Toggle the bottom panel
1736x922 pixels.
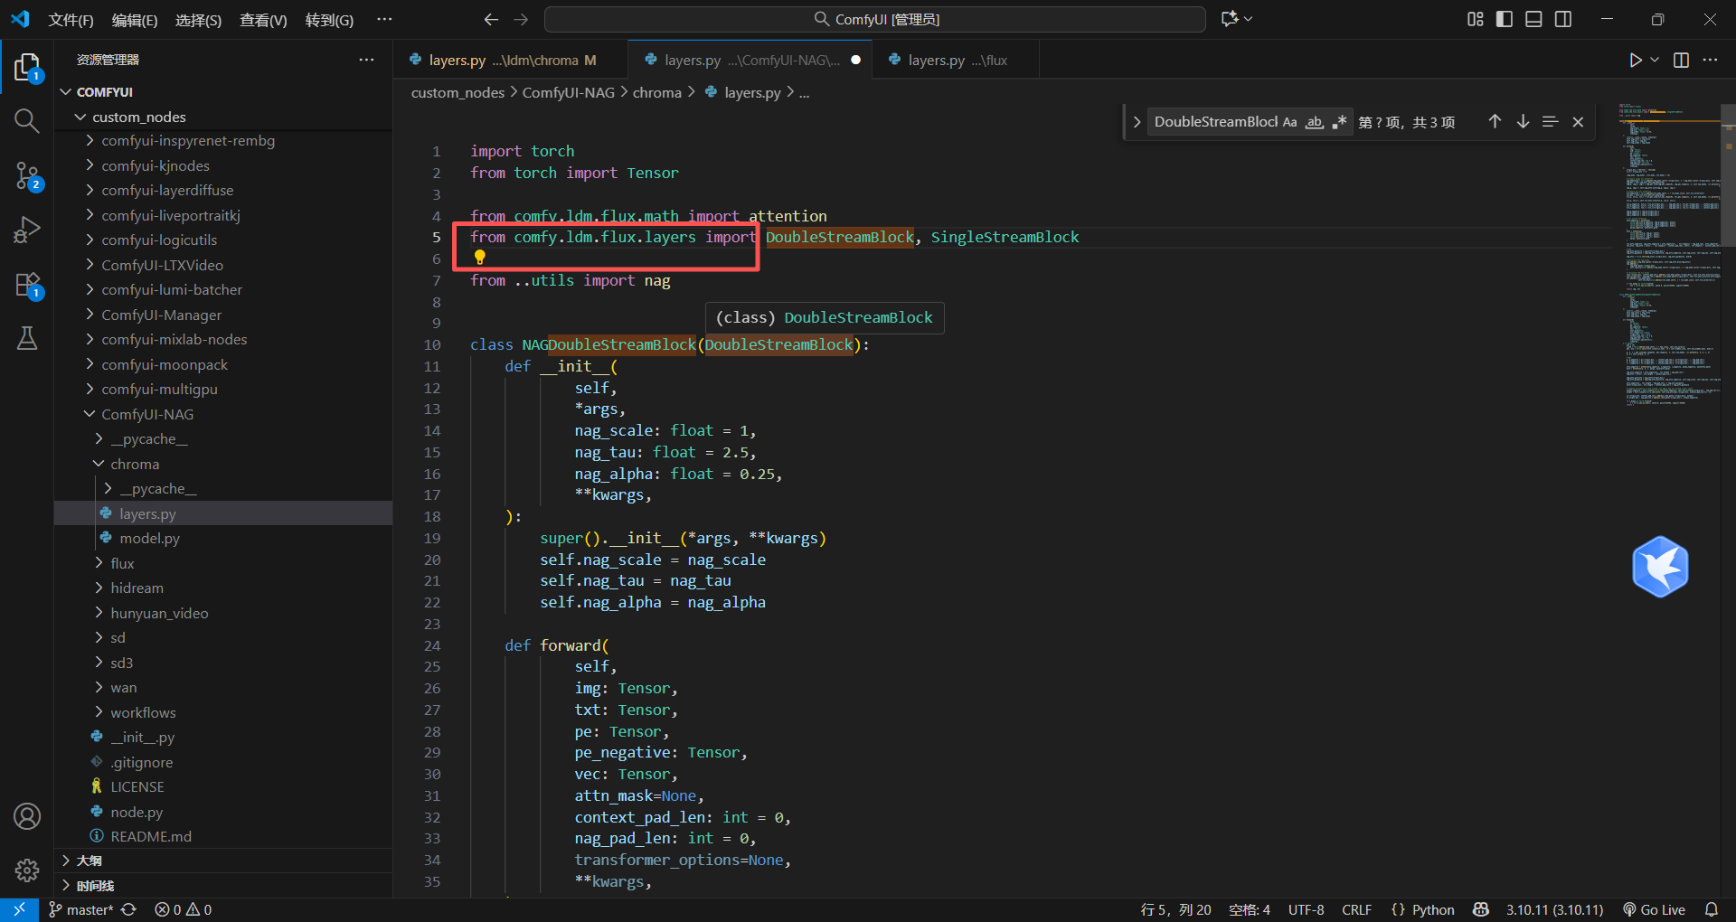point(1533,19)
